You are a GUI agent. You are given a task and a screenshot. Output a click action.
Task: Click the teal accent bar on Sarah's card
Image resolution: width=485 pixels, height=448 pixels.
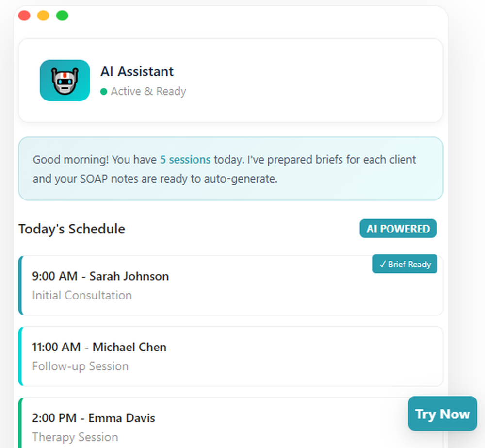pyautogui.click(x=20, y=284)
